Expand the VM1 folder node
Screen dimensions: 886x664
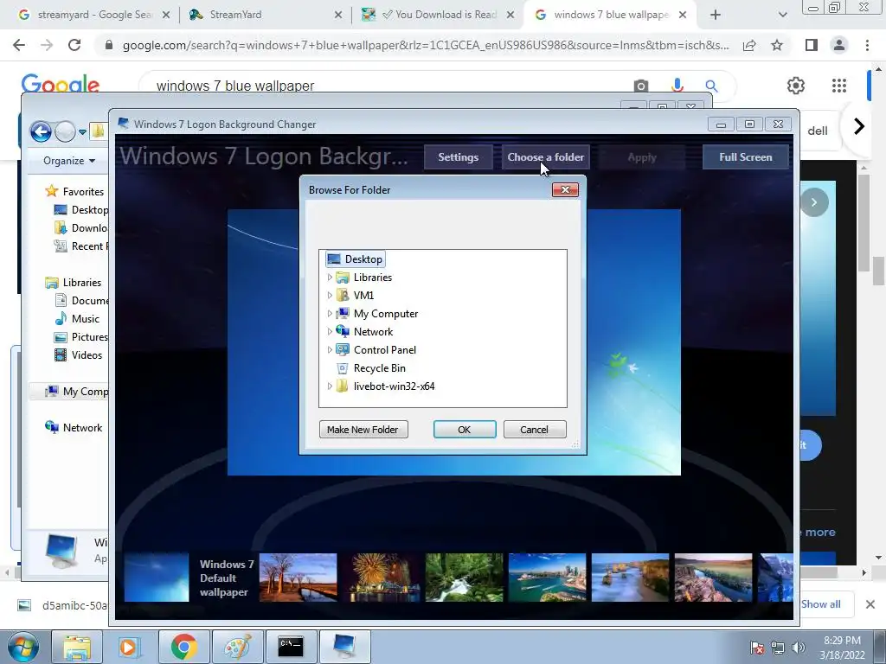click(330, 296)
